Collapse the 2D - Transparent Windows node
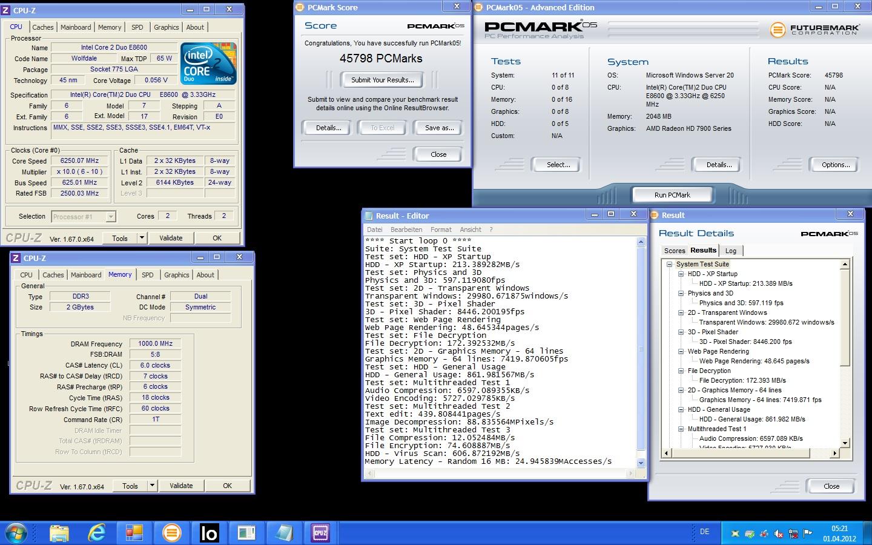The width and height of the screenshot is (872, 545). 681,312
